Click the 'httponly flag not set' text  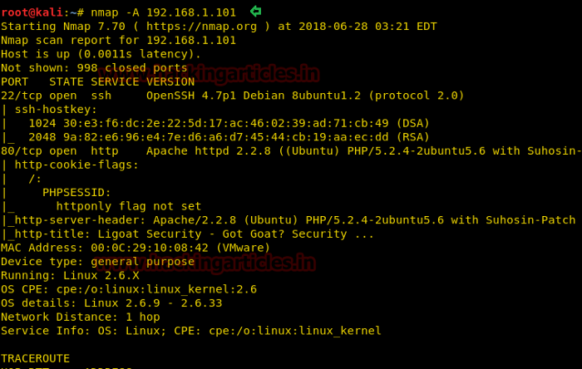tap(129, 206)
